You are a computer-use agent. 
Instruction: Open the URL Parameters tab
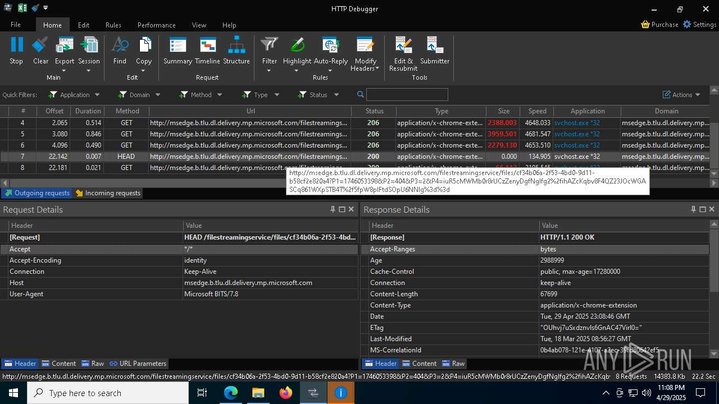[x=138, y=364]
